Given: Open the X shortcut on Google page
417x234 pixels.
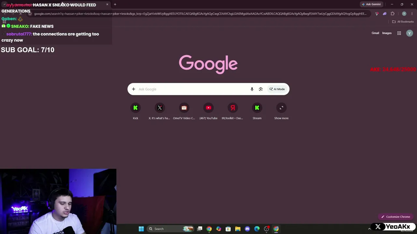Looking at the screenshot, I should 160,111.
